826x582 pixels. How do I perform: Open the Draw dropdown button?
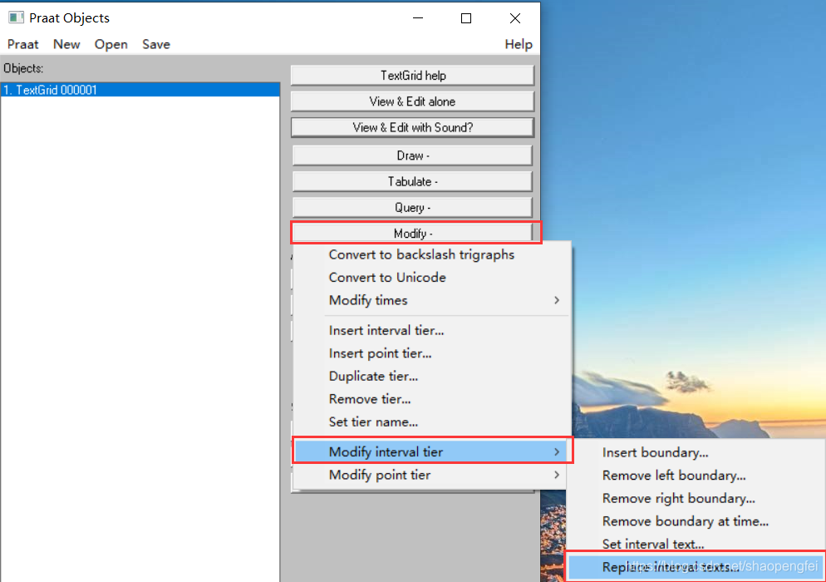[x=412, y=155]
